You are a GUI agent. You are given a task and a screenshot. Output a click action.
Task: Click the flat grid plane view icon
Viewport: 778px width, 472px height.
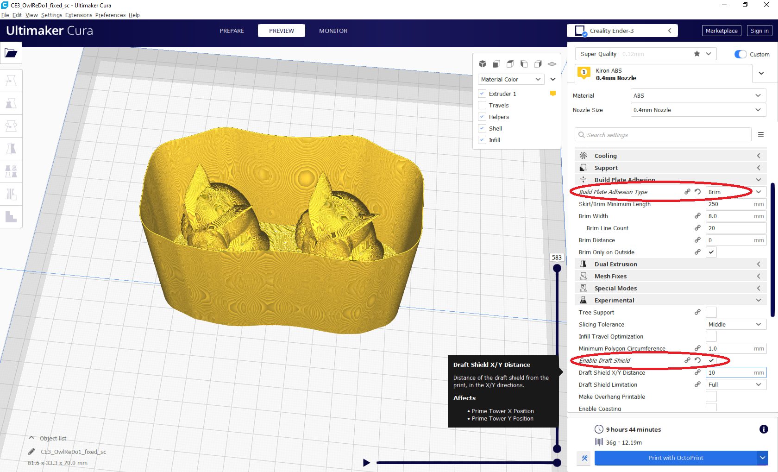(552, 64)
